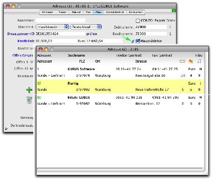Click the Suchname column header
The height and width of the screenshot is (181, 213).
coord(76,55)
